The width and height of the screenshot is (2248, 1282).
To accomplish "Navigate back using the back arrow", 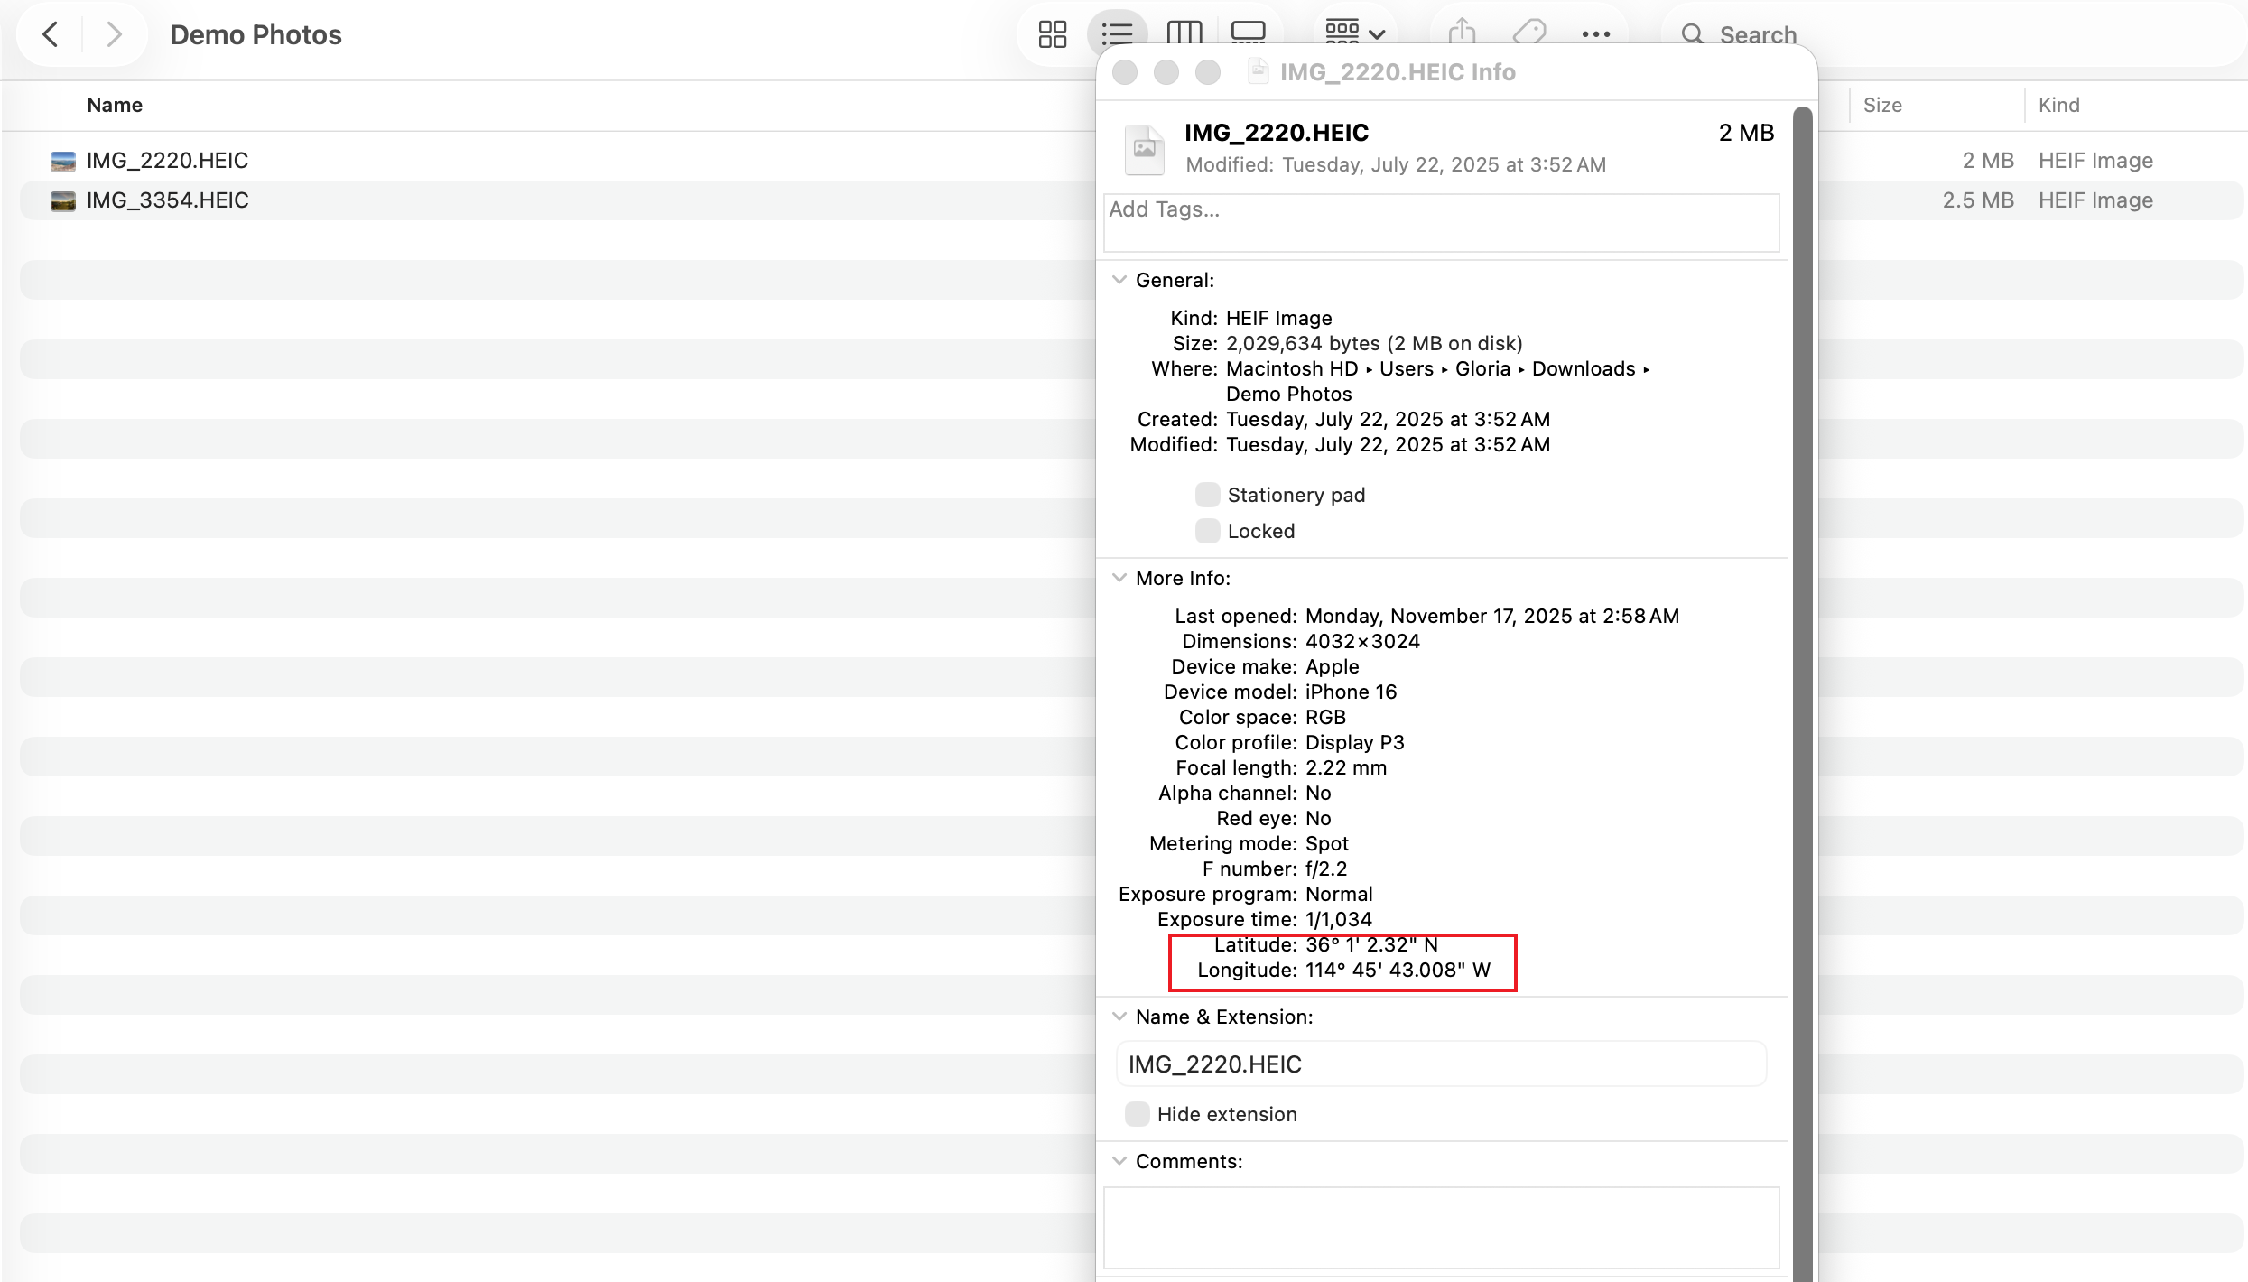I will (x=50, y=33).
